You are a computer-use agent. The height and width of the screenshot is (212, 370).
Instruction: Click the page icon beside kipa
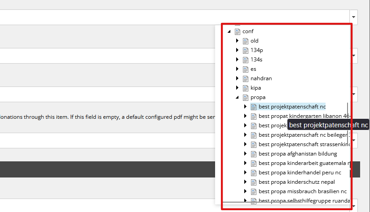[246, 88]
